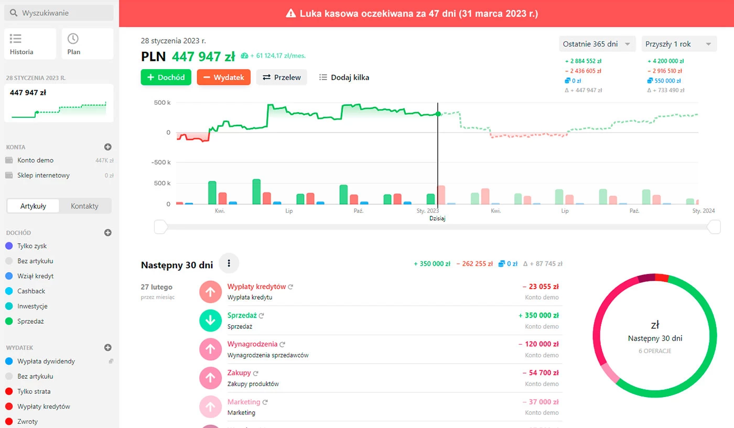Switch to the Artykuły tab
This screenshot has height=428, width=734.
[33, 206]
